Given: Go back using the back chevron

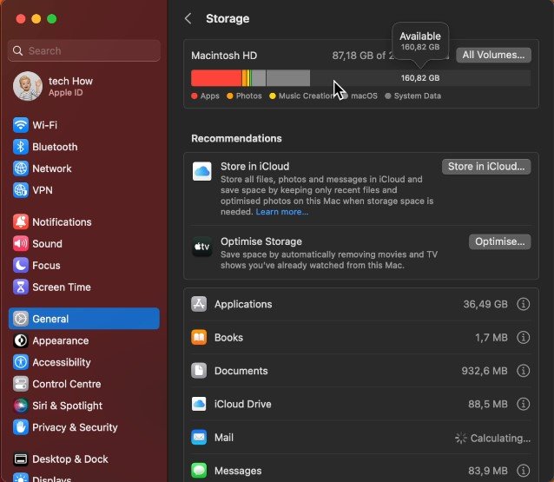Looking at the screenshot, I should point(188,18).
